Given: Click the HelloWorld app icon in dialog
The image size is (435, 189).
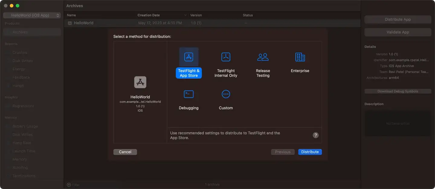Looking at the screenshot, I should 140,82.
